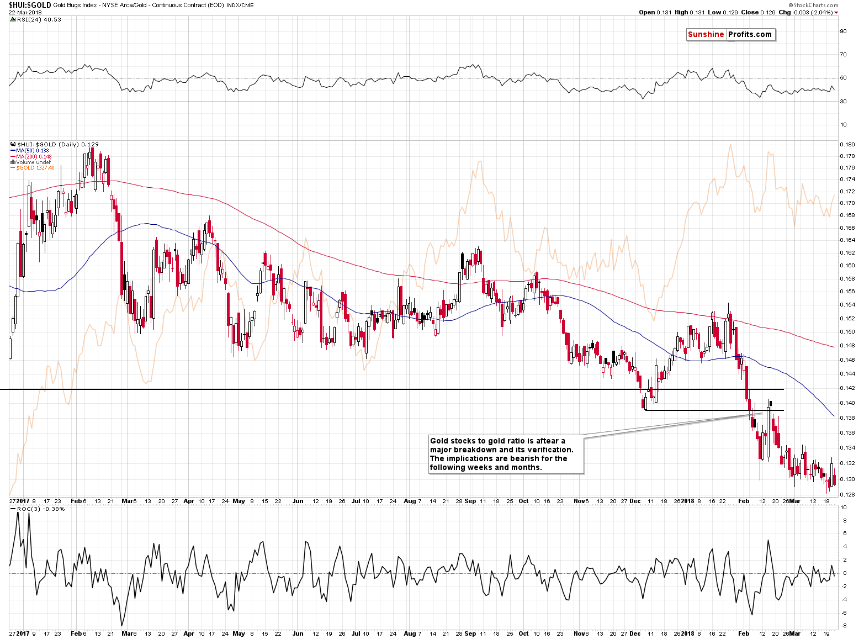Click the High 0.131 value
The height and width of the screenshot is (639, 864).
pos(690,12)
